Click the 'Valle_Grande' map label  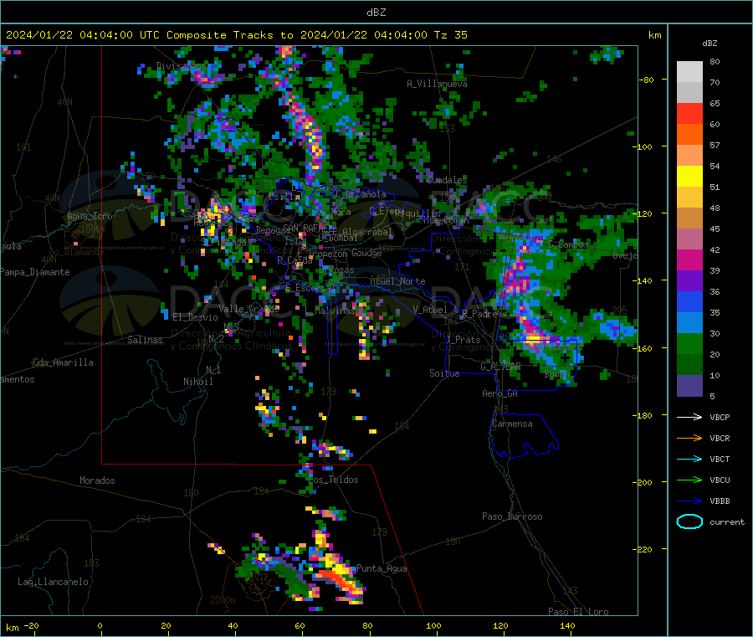click(x=248, y=308)
